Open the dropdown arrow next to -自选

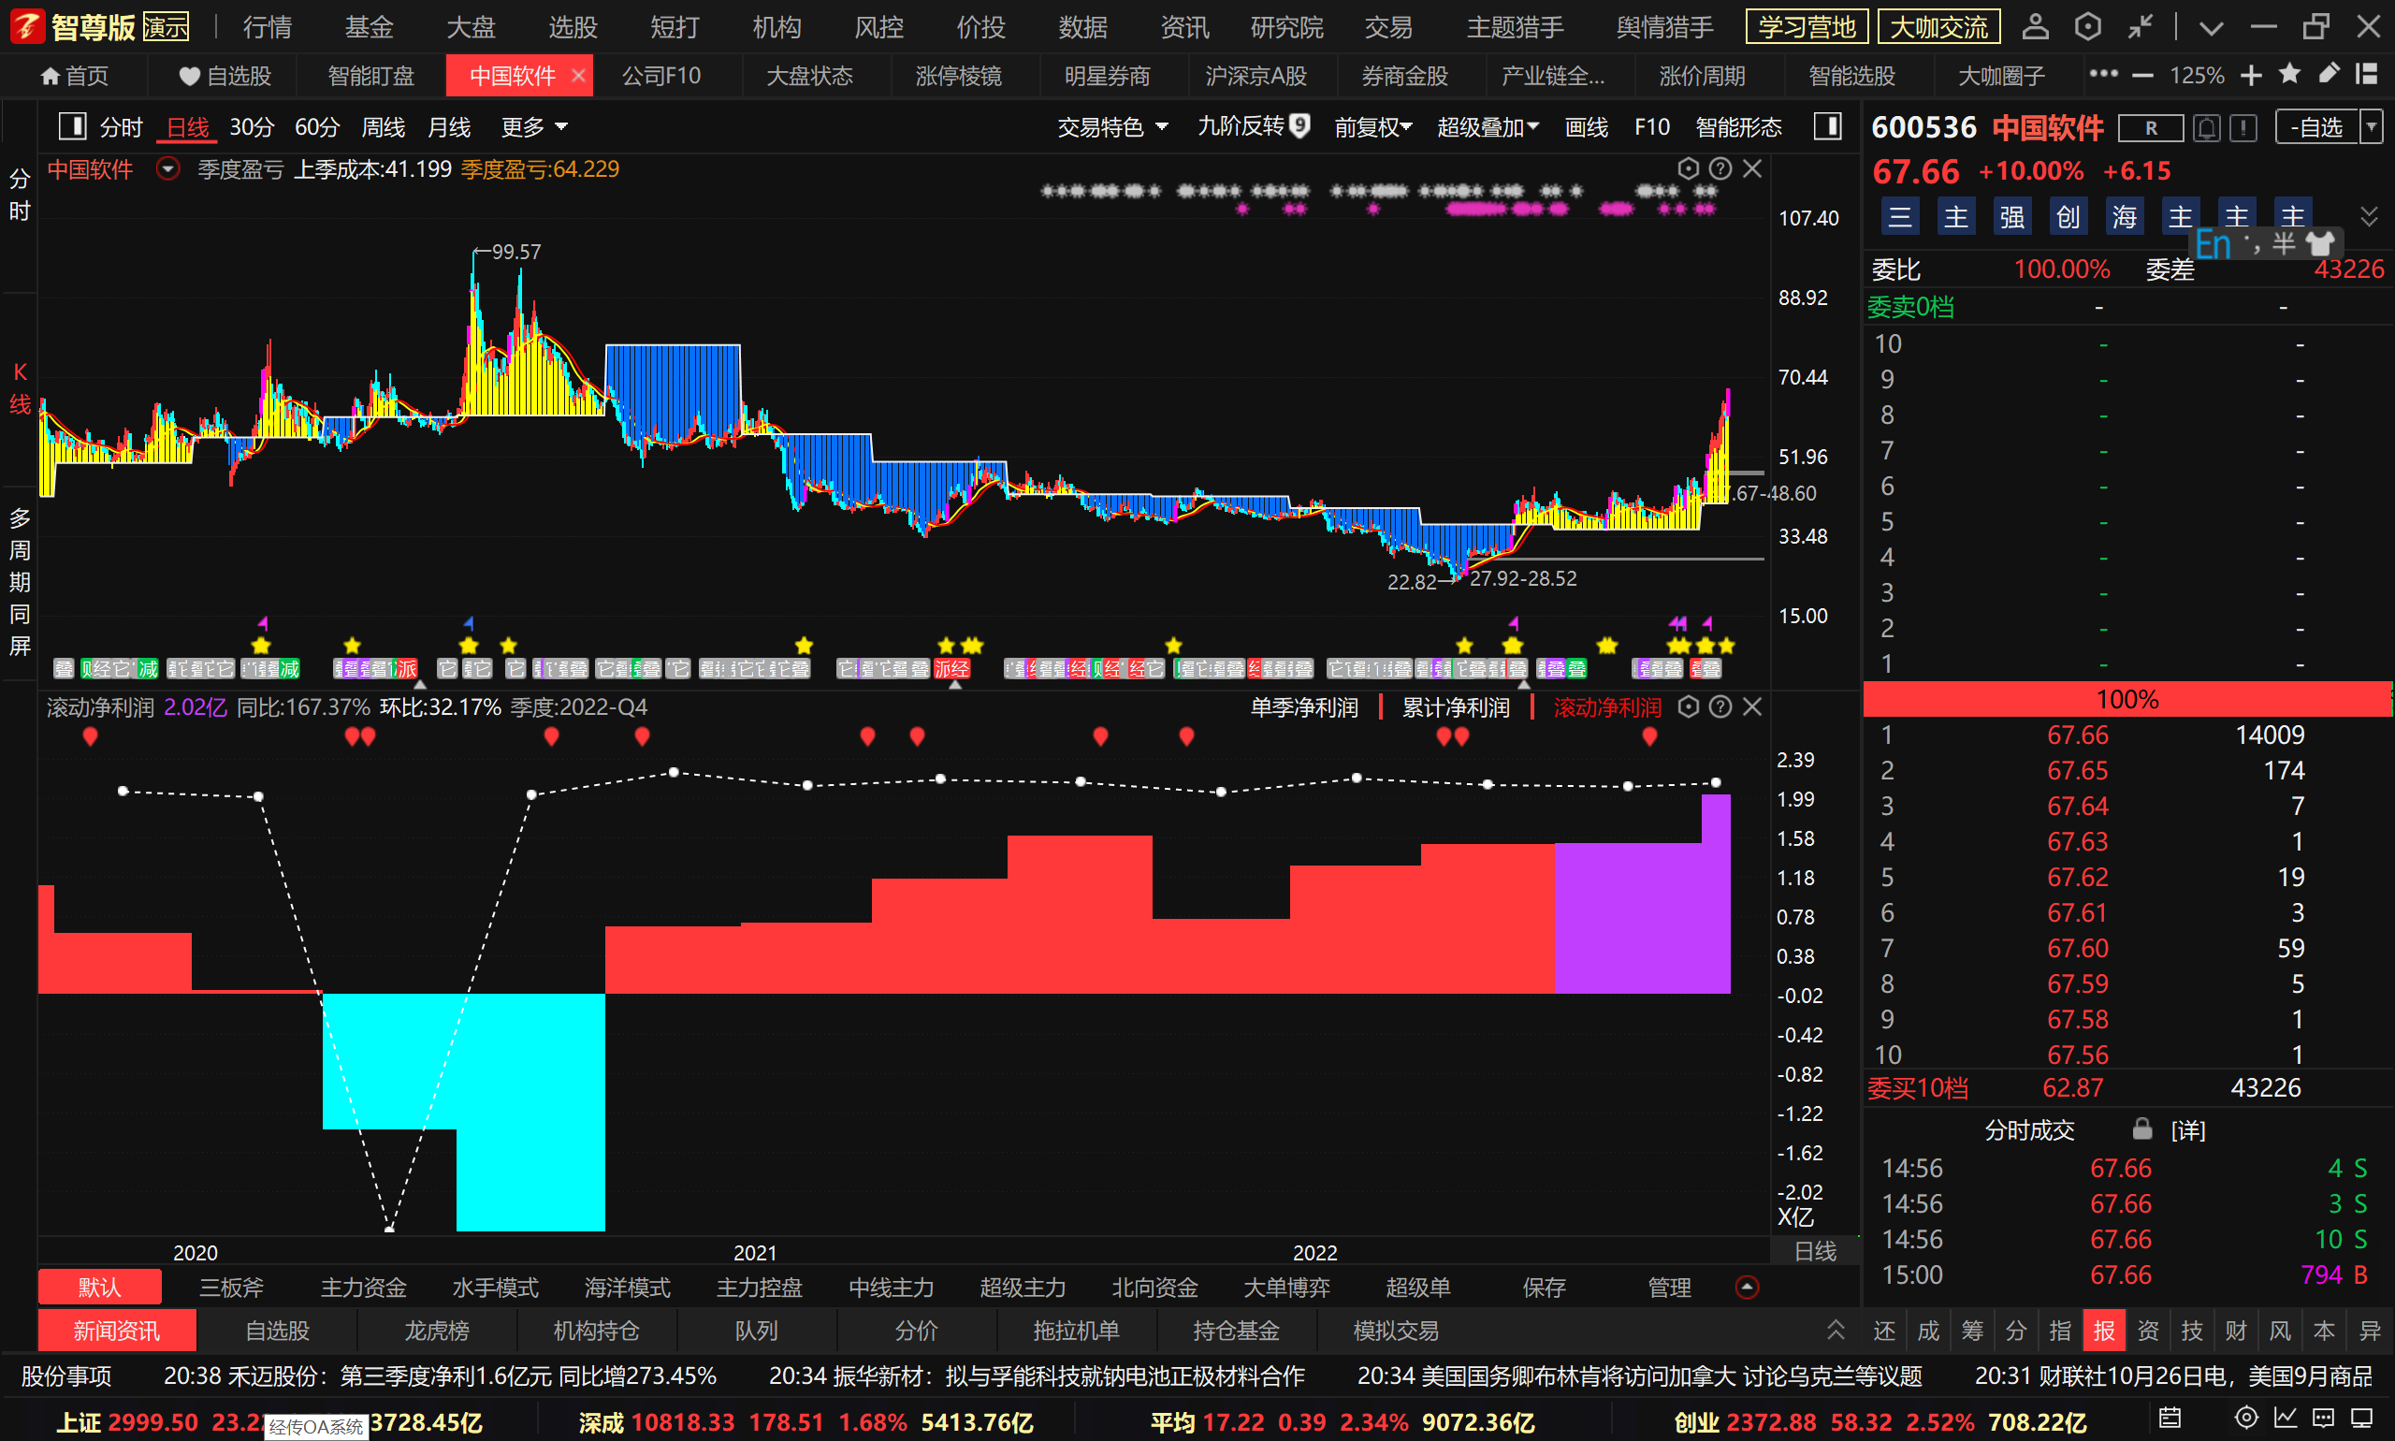point(2371,127)
